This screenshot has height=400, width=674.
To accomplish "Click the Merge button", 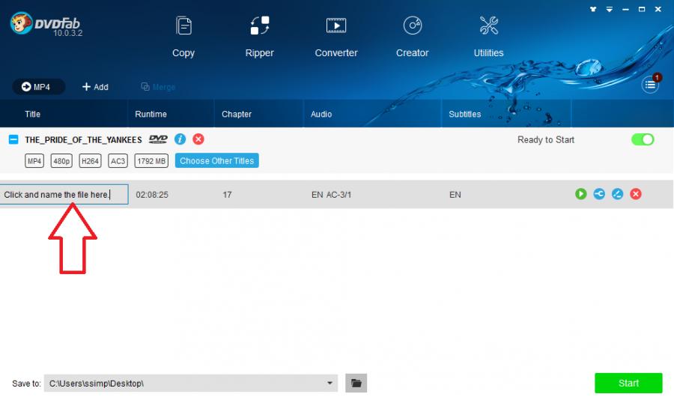I will [158, 87].
